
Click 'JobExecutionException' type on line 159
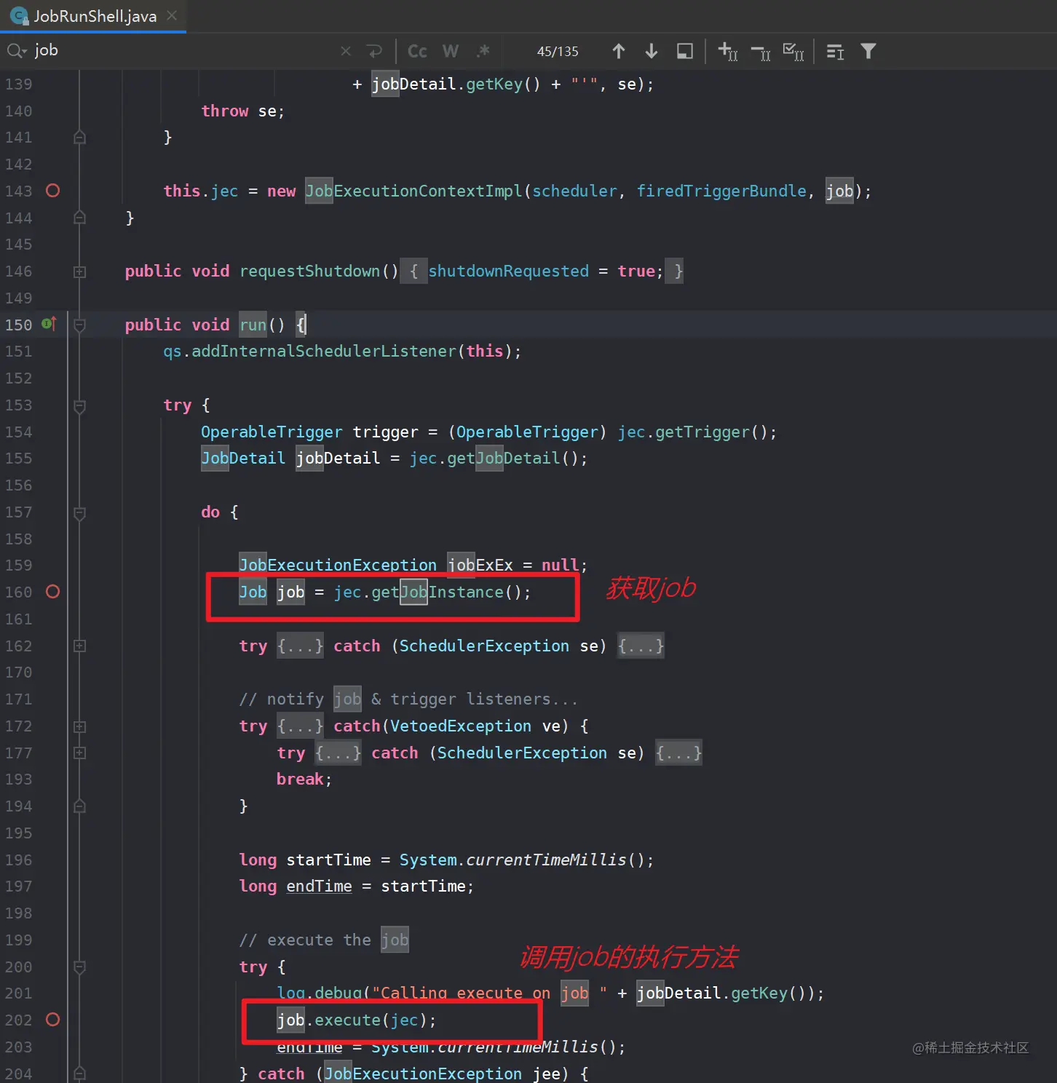click(338, 566)
